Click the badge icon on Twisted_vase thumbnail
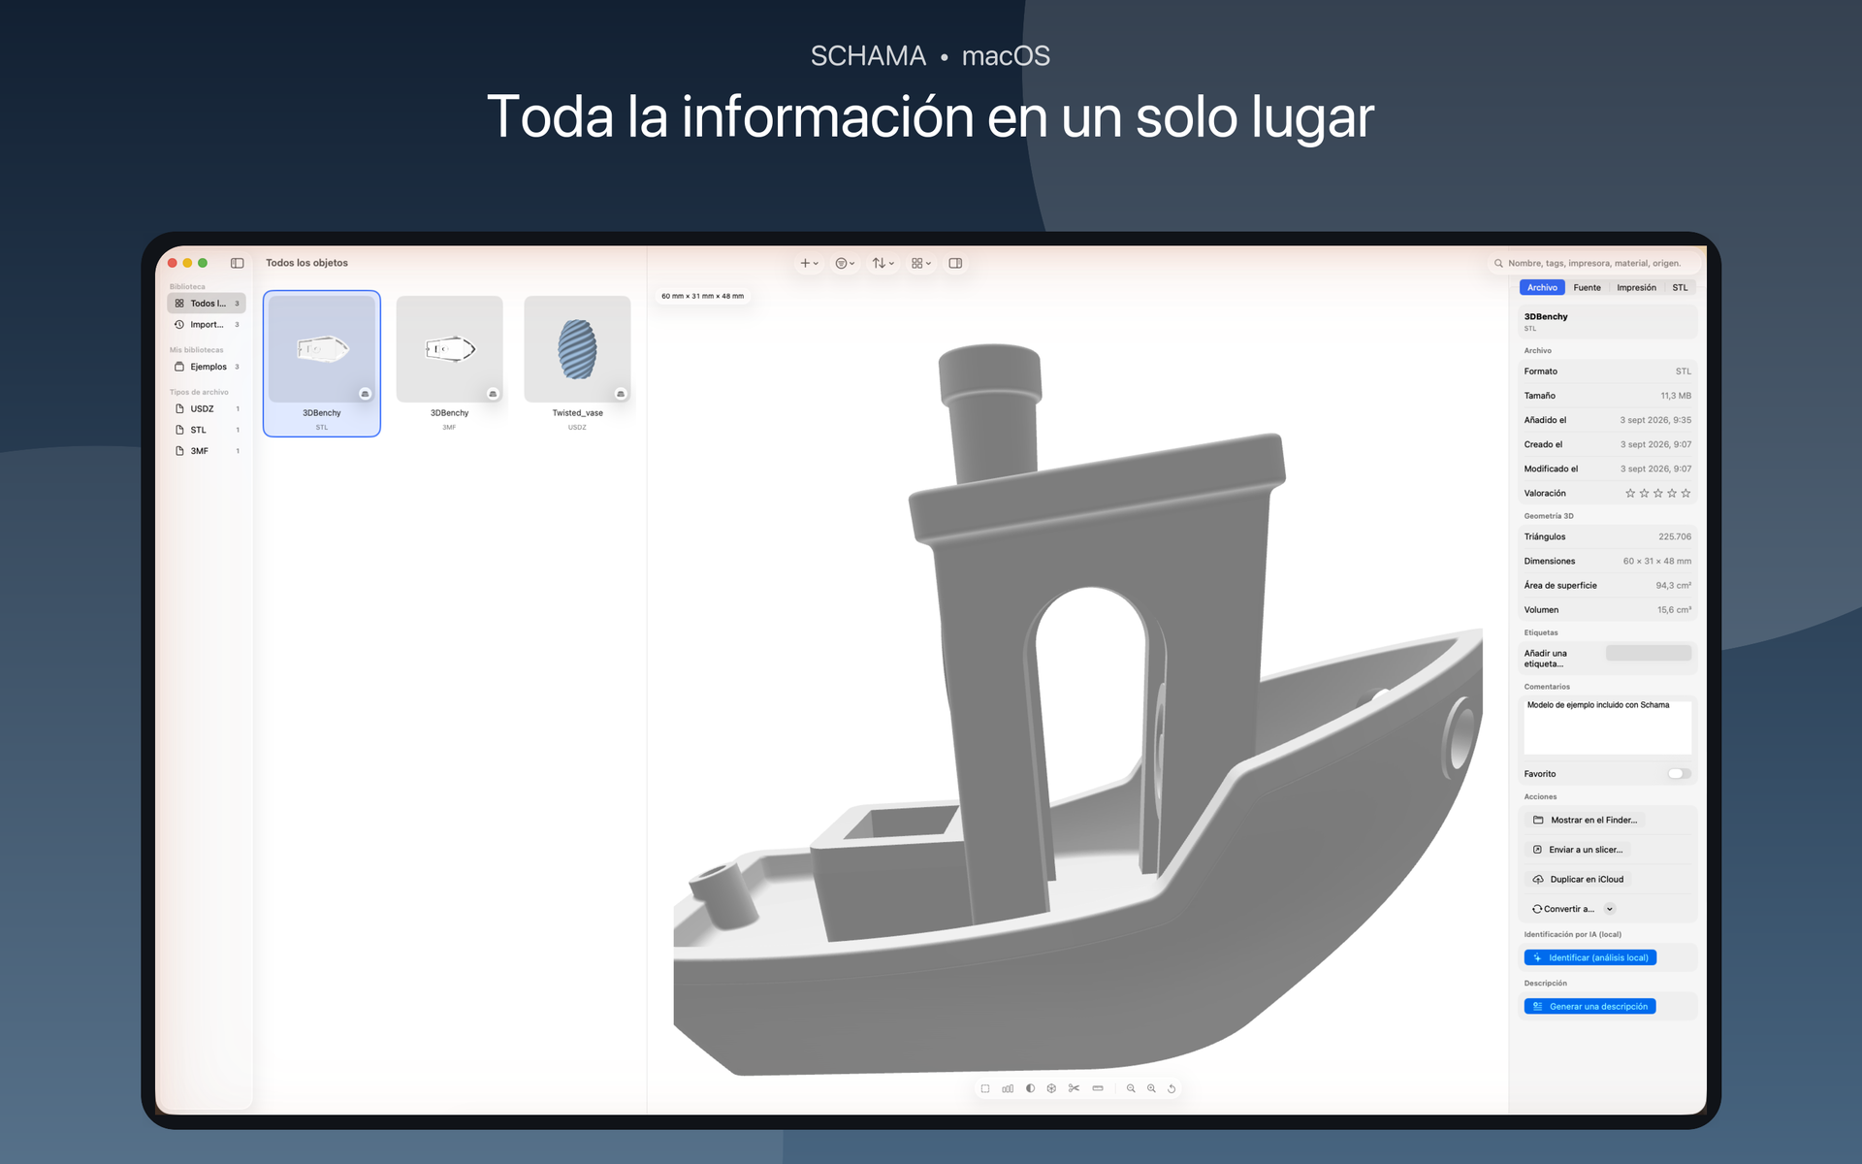 click(x=621, y=394)
